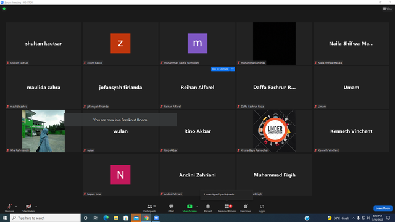Screen dimensions: 395x222
Task: Click the blue help icon in the system tray
Action: pos(307,218)
